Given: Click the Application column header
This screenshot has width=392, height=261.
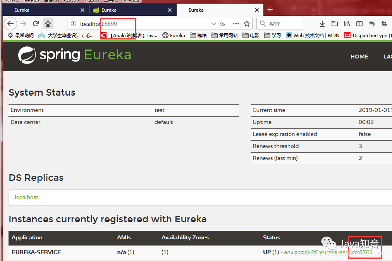Looking at the screenshot, I should tap(27, 237).
